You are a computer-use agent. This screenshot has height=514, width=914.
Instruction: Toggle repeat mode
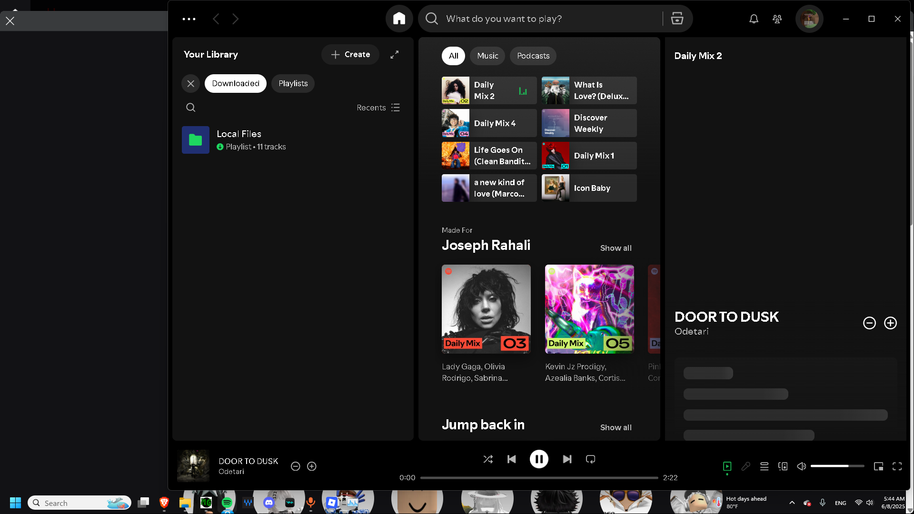pyautogui.click(x=590, y=459)
